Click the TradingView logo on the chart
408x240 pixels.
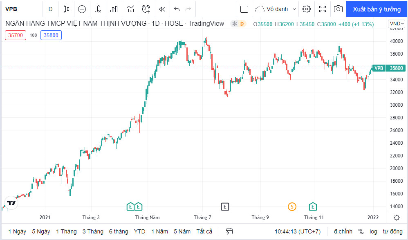[x=11, y=203]
